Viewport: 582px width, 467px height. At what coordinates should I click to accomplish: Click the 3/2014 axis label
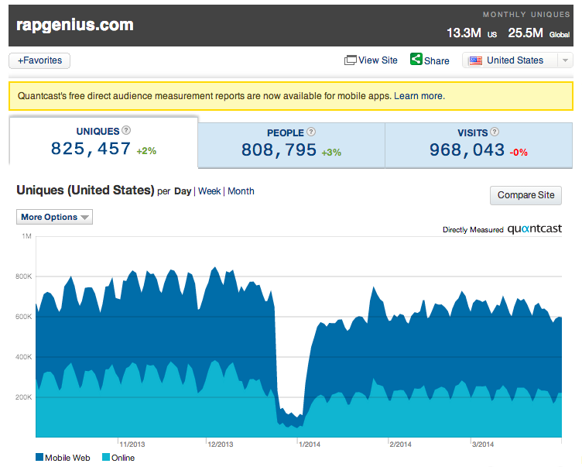pos(483,445)
